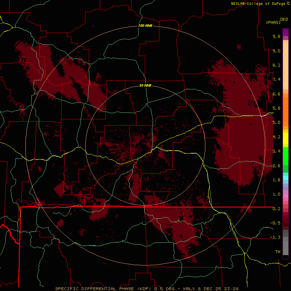Click the NEXLAB-College of DuPage credit text

coord(258,4)
